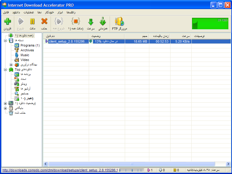Select the client_setup_2.8.155286 download row

pos(137,41)
